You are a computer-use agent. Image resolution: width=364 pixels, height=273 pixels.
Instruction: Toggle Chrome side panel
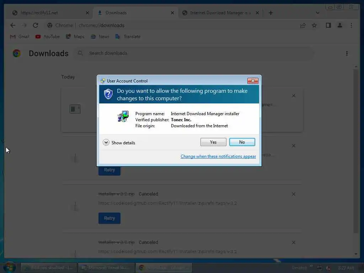coord(328,25)
